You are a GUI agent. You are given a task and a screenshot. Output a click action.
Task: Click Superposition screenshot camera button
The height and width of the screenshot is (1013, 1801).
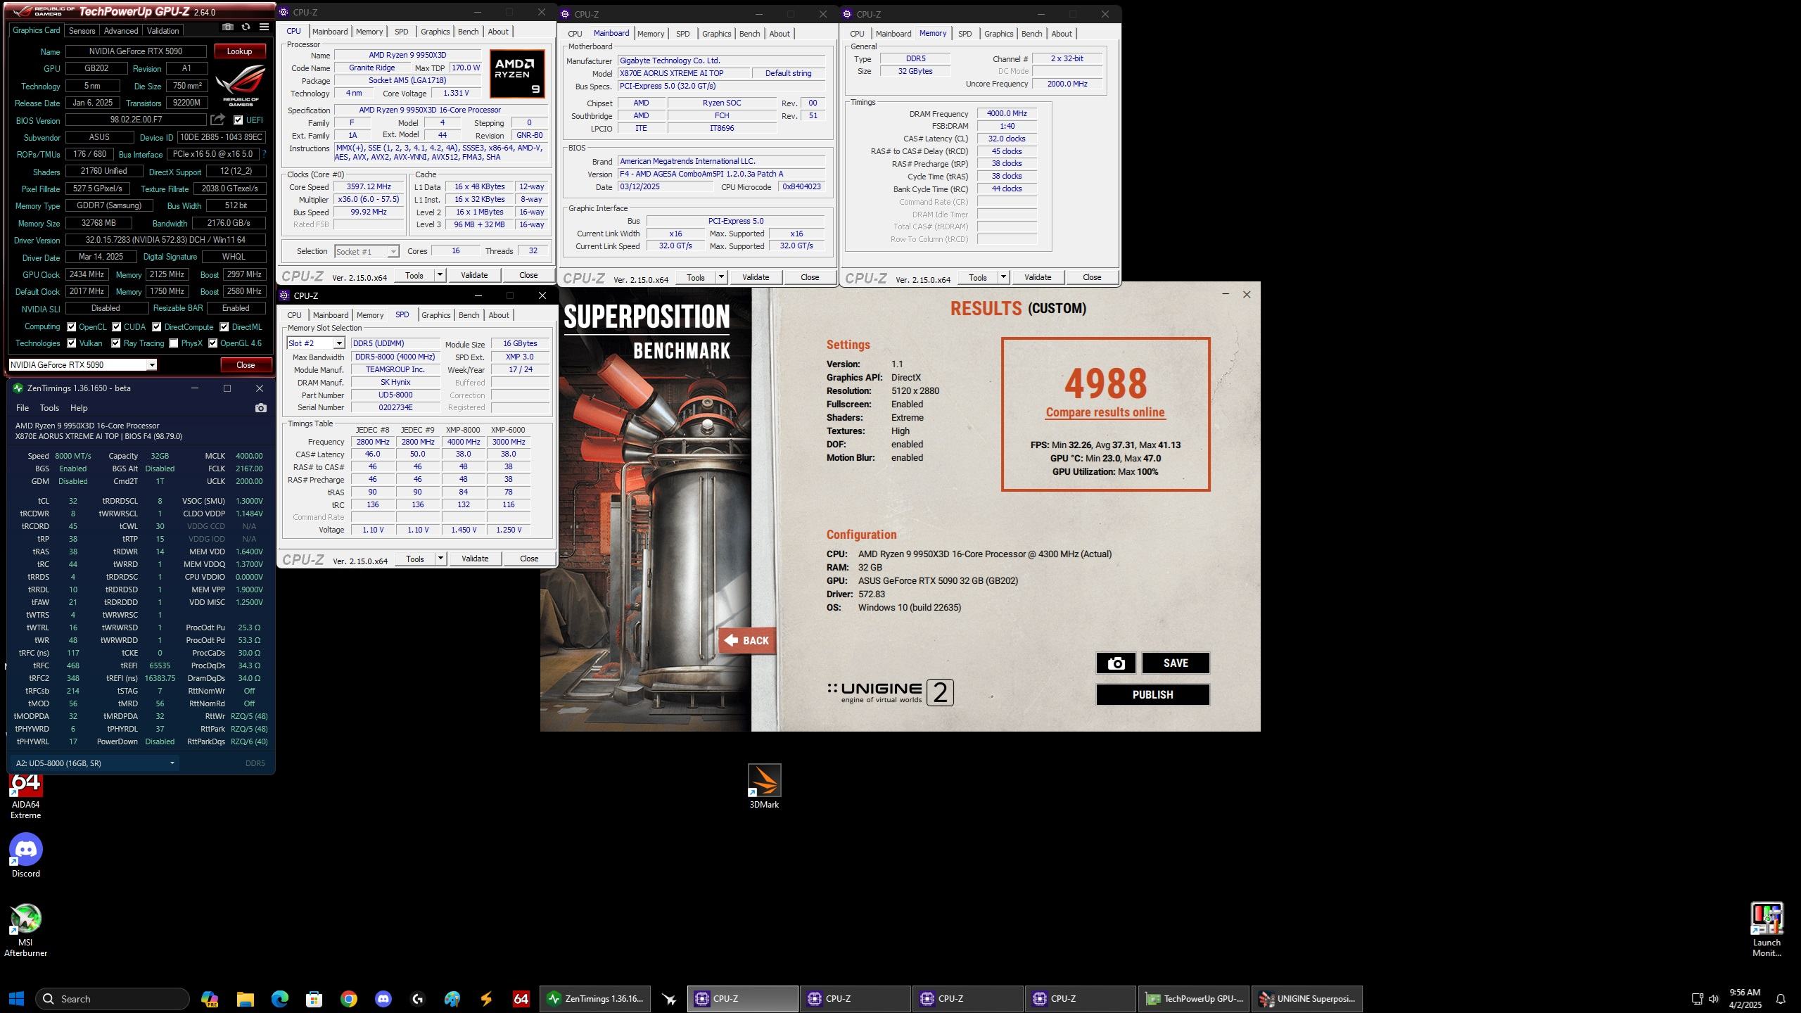coord(1116,663)
